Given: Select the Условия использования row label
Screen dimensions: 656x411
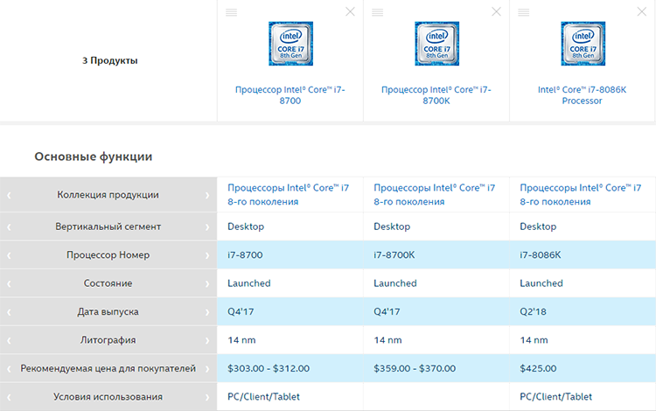Looking at the screenshot, I should tap(108, 397).
